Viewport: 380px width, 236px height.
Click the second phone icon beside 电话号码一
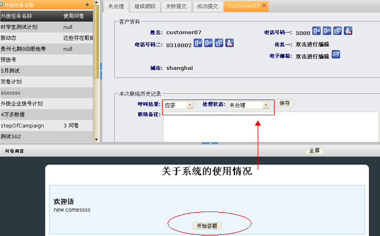[327, 31]
